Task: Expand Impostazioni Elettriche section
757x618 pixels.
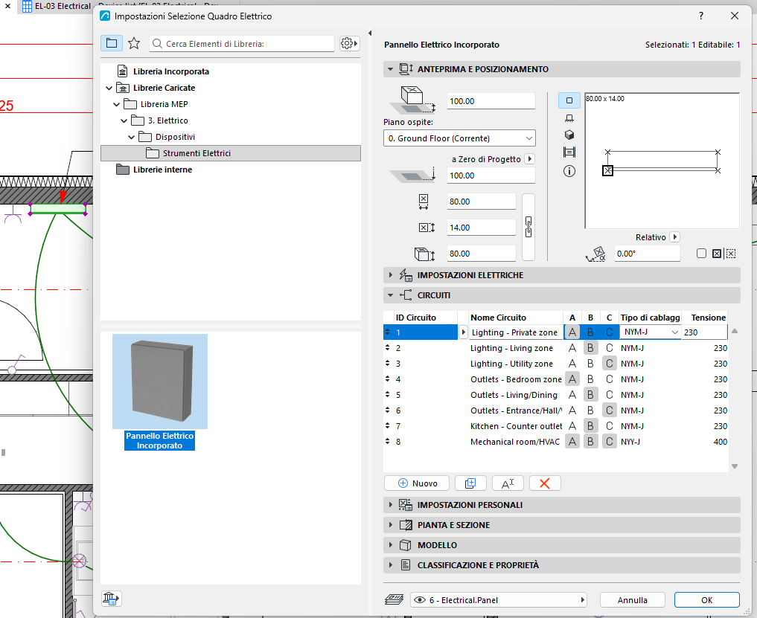Action: (391, 275)
